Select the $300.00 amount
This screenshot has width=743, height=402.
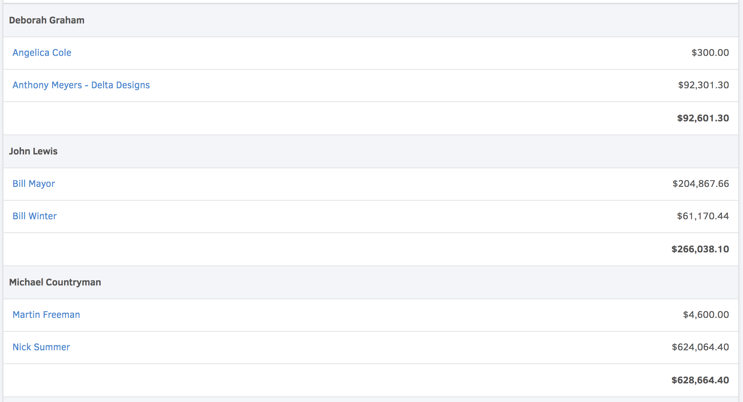[x=710, y=53]
